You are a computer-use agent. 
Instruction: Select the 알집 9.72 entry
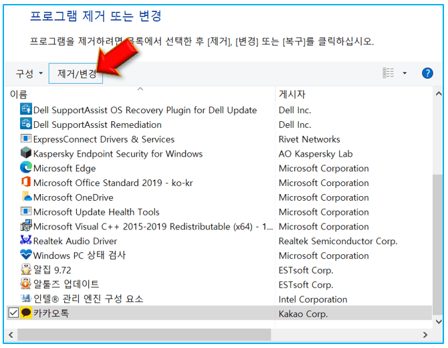click(x=52, y=270)
